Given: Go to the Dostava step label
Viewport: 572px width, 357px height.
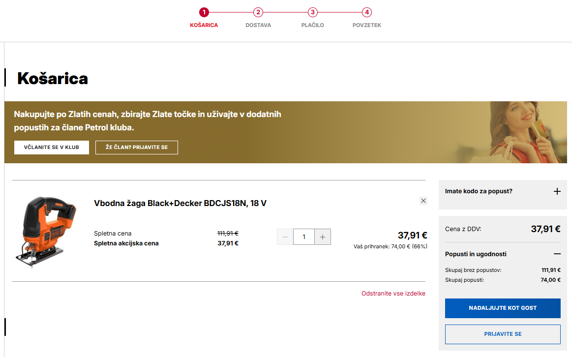Looking at the screenshot, I should [258, 25].
